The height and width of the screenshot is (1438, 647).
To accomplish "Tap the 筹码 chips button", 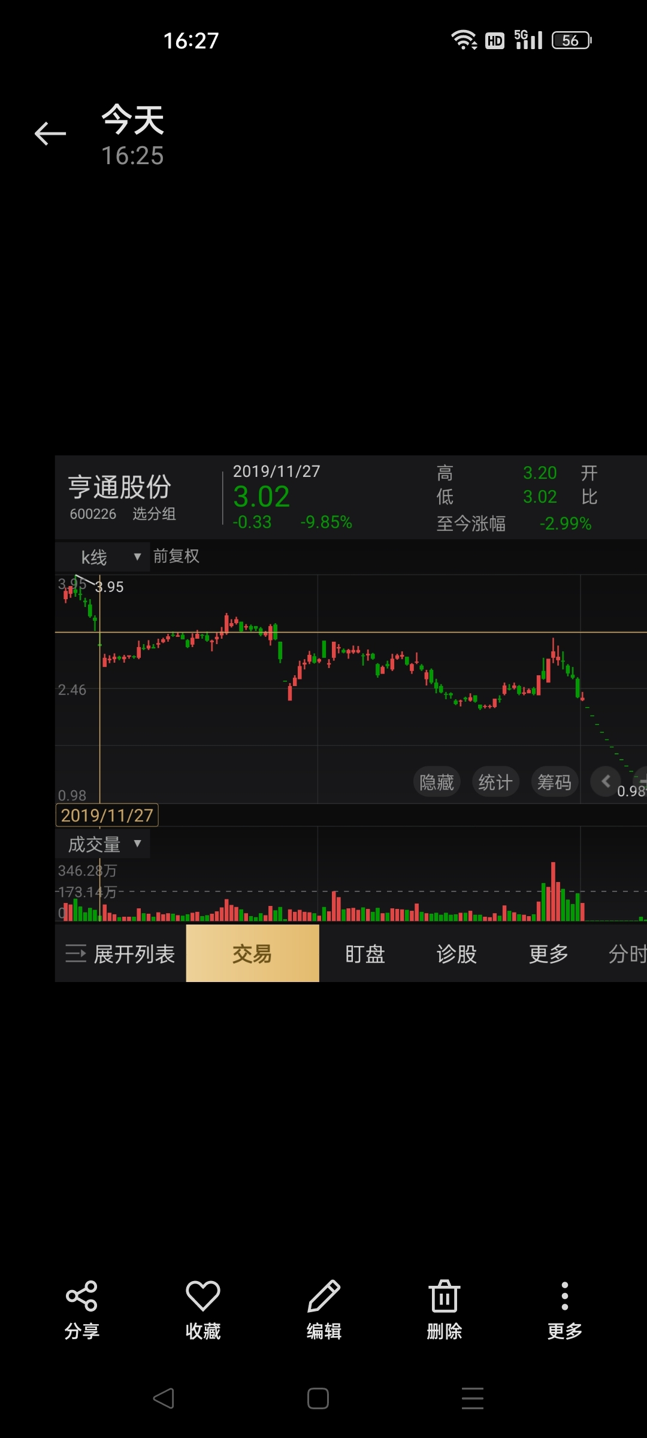I will coord(554,782).
